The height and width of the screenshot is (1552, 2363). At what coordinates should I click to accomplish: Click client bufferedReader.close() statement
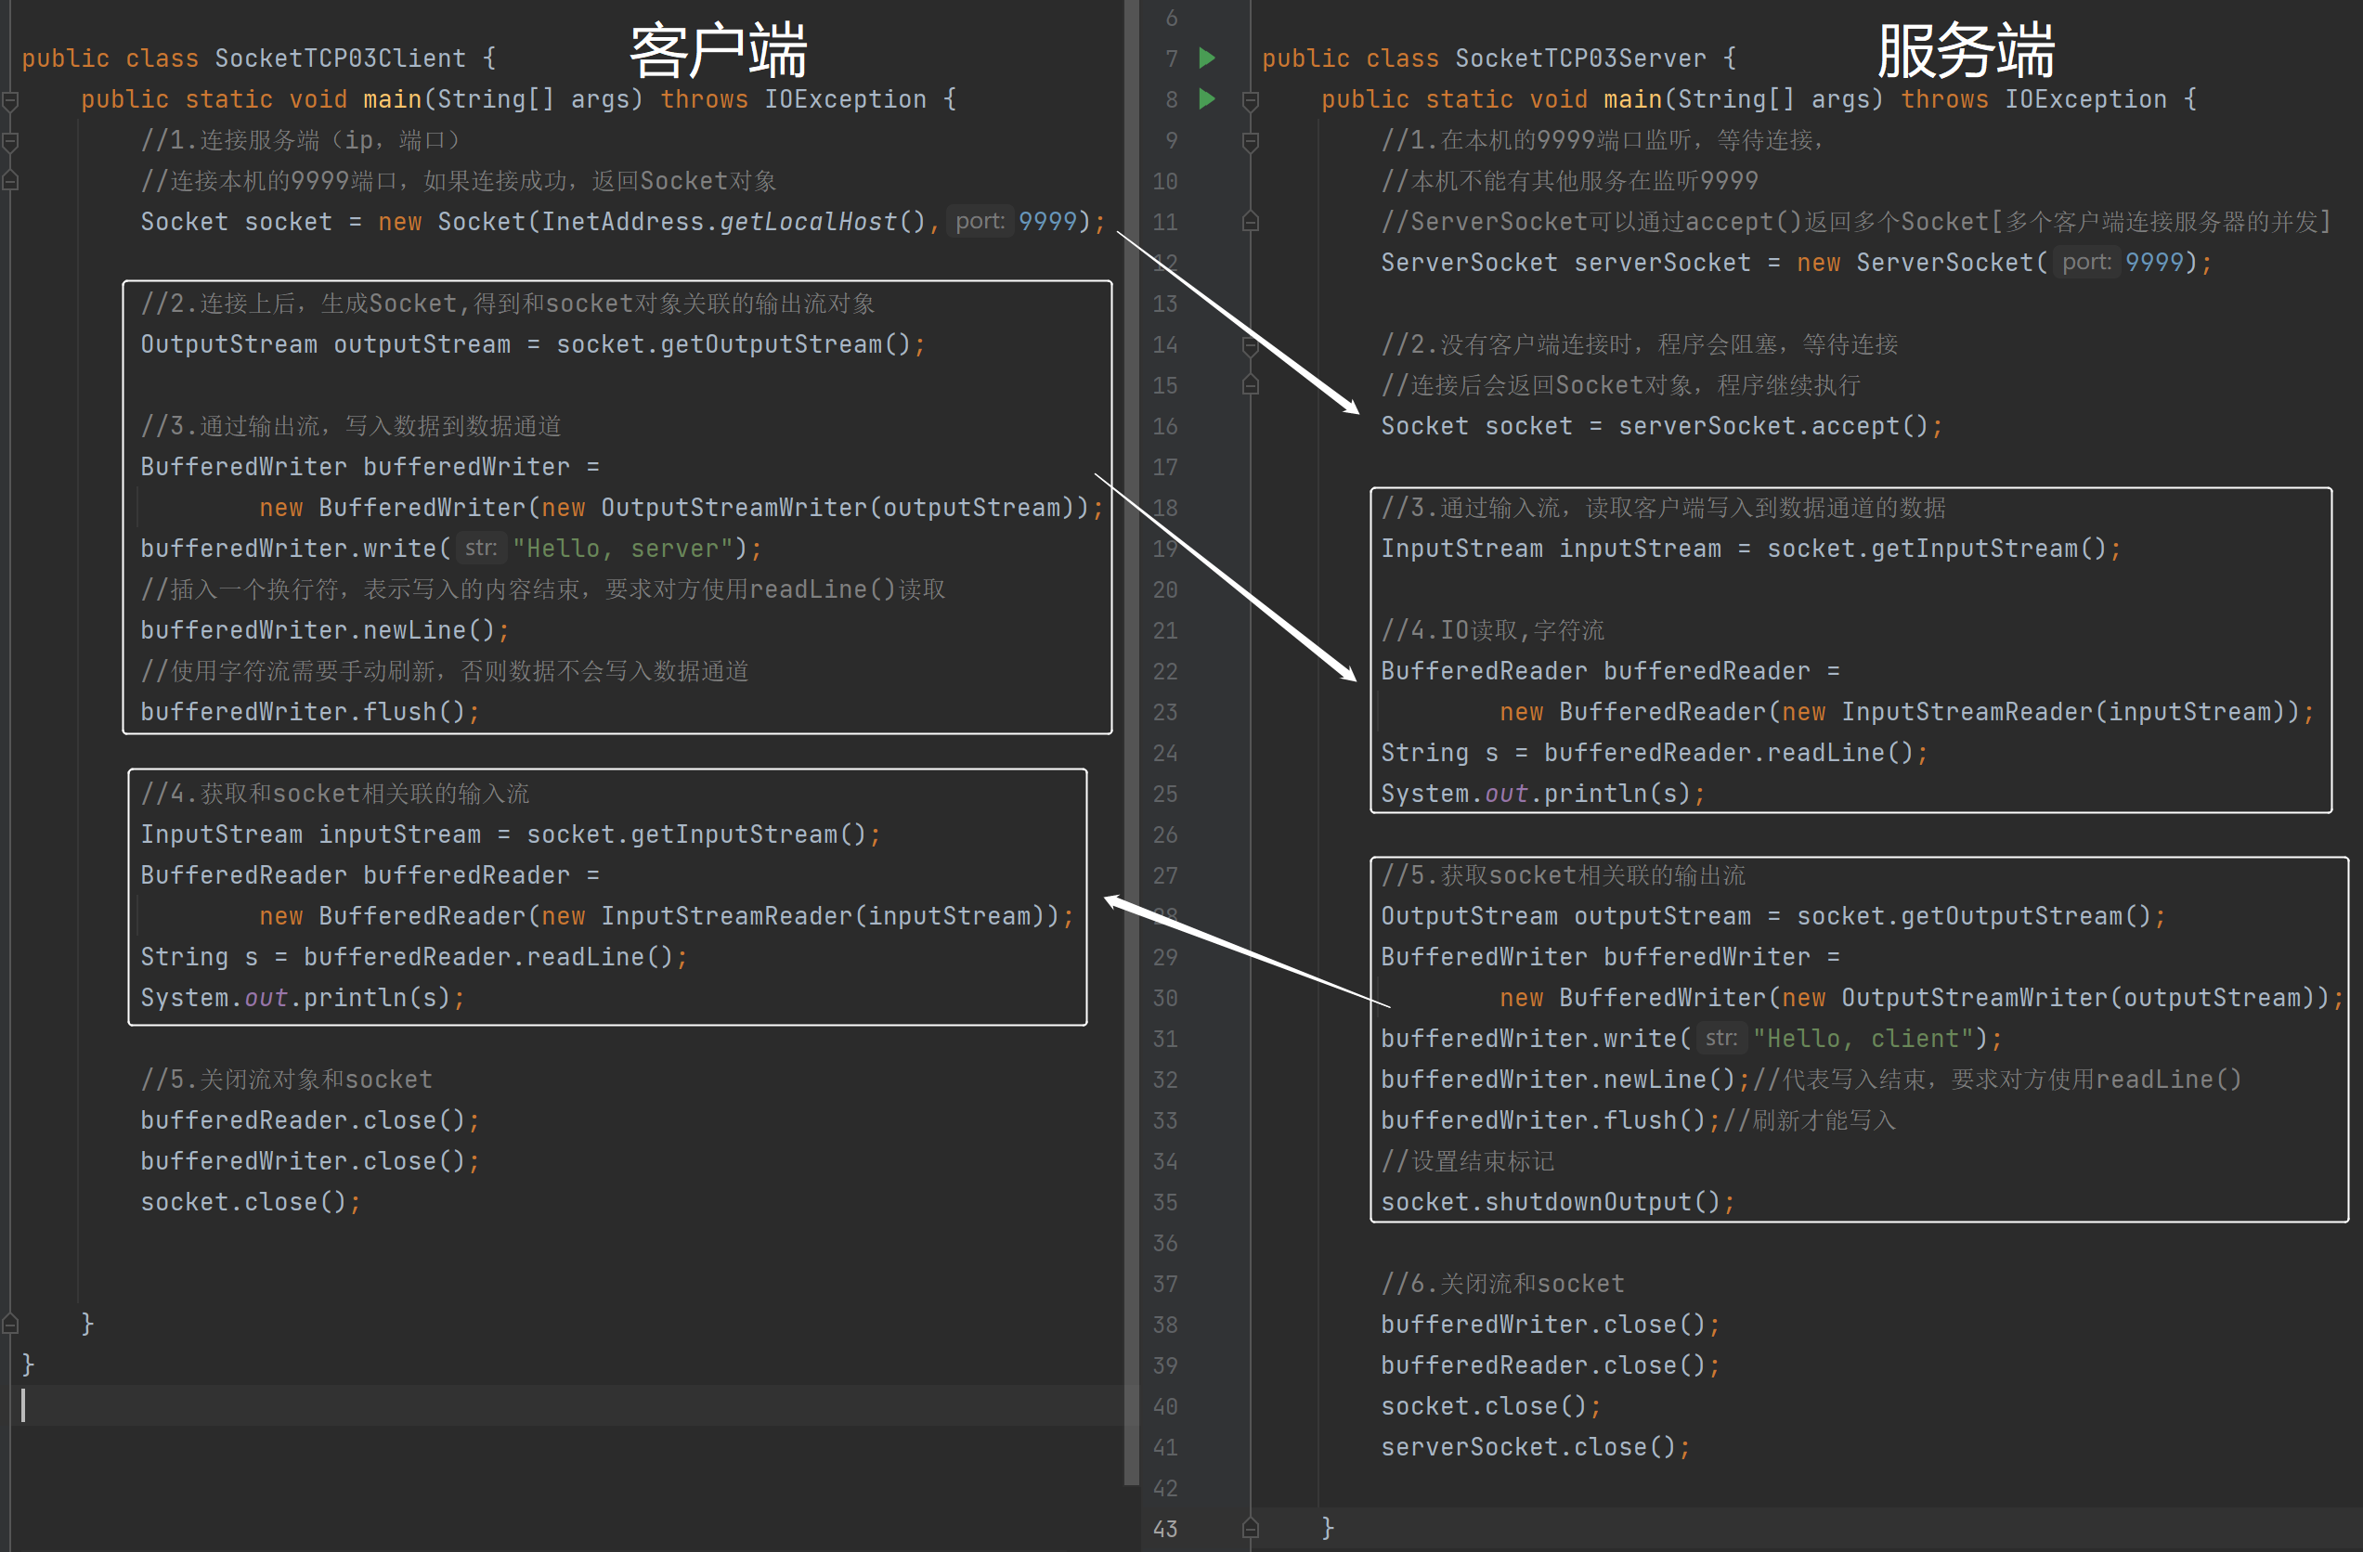coord(310,1120)
